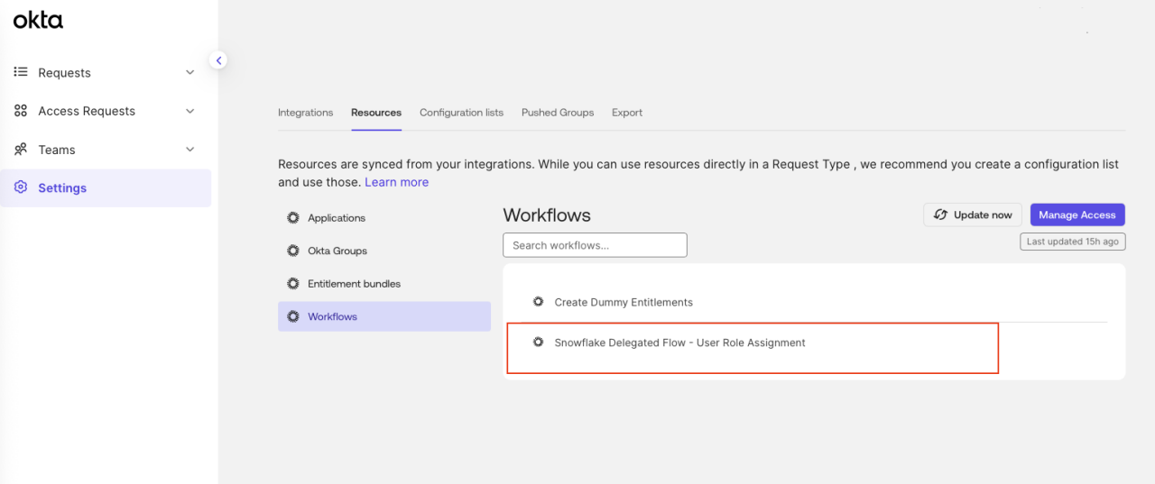Select Okta Groups resource category
Viewport: 1155px width, 484px height.
(384, 251)
